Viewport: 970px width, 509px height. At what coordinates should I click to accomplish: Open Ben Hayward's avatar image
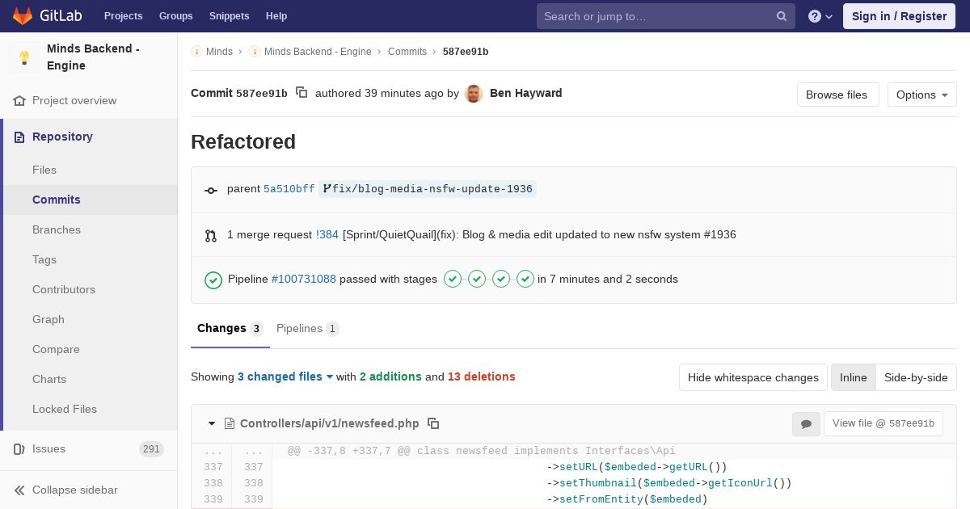pos(474,94)
